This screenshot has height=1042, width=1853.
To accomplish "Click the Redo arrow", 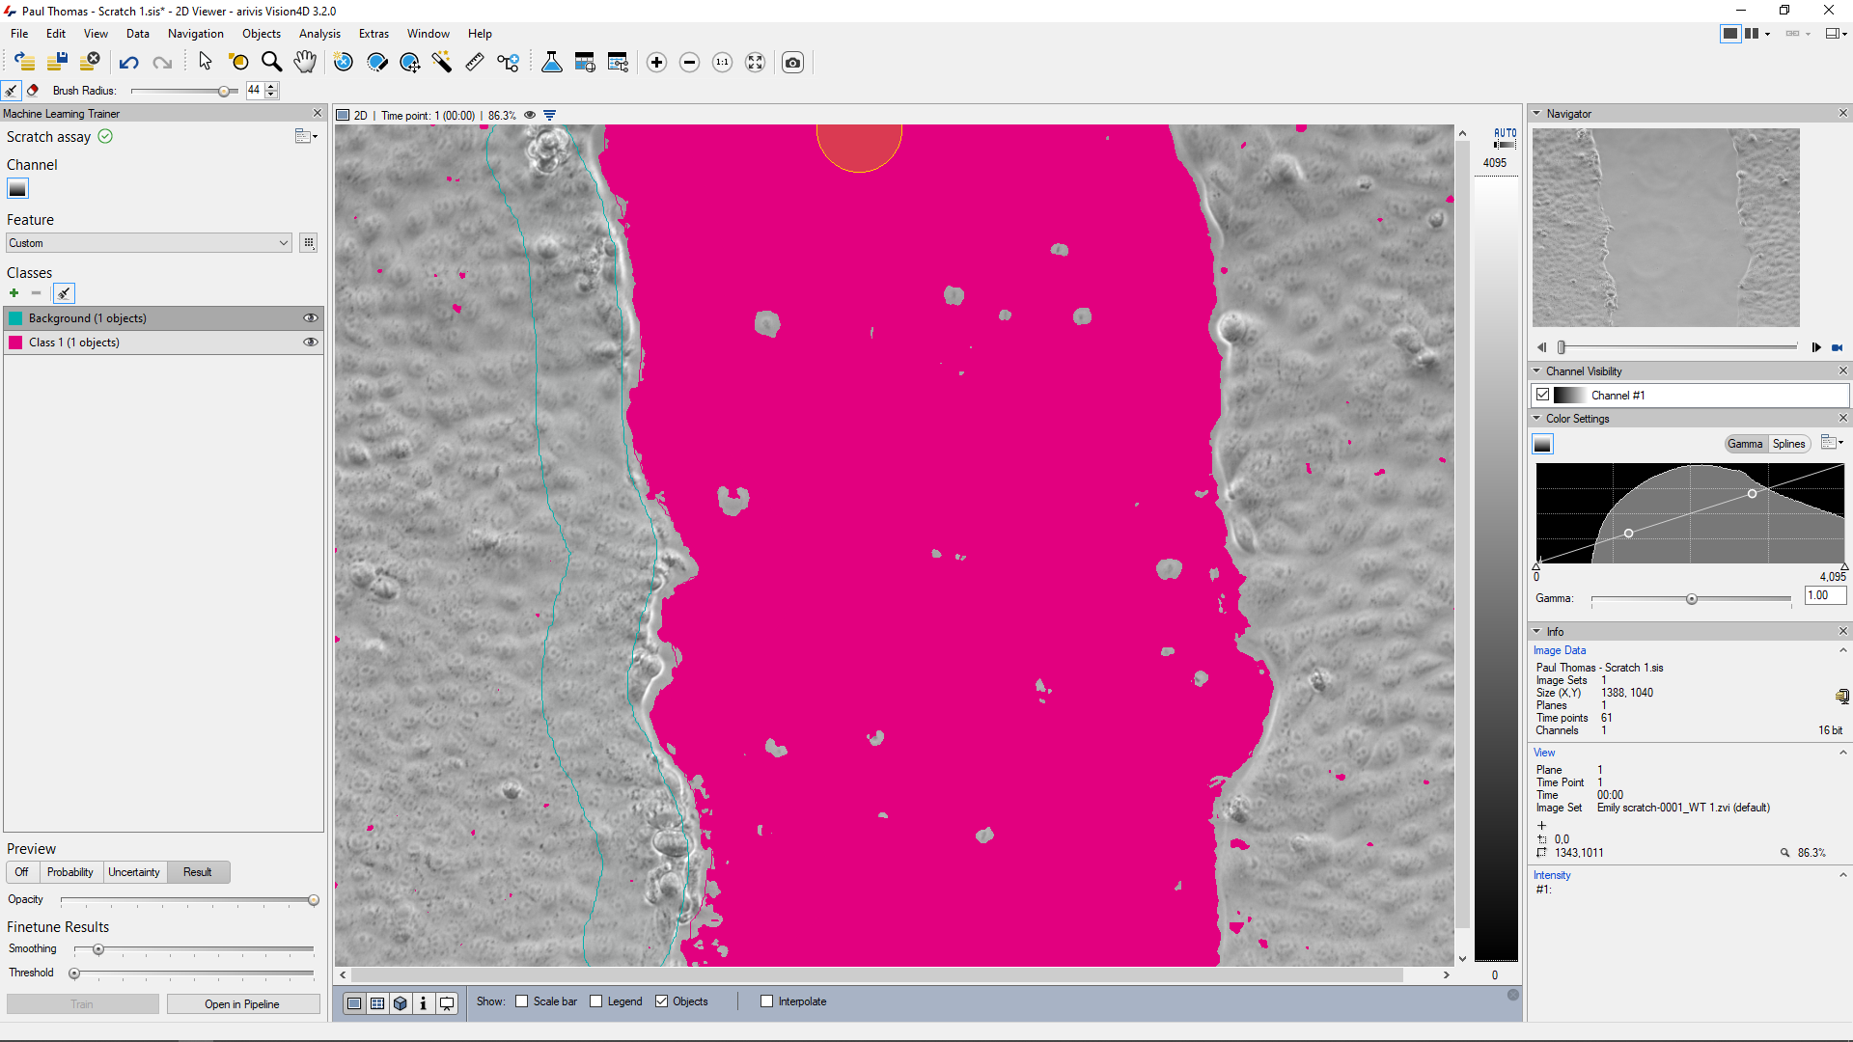I will pos(162,63).
